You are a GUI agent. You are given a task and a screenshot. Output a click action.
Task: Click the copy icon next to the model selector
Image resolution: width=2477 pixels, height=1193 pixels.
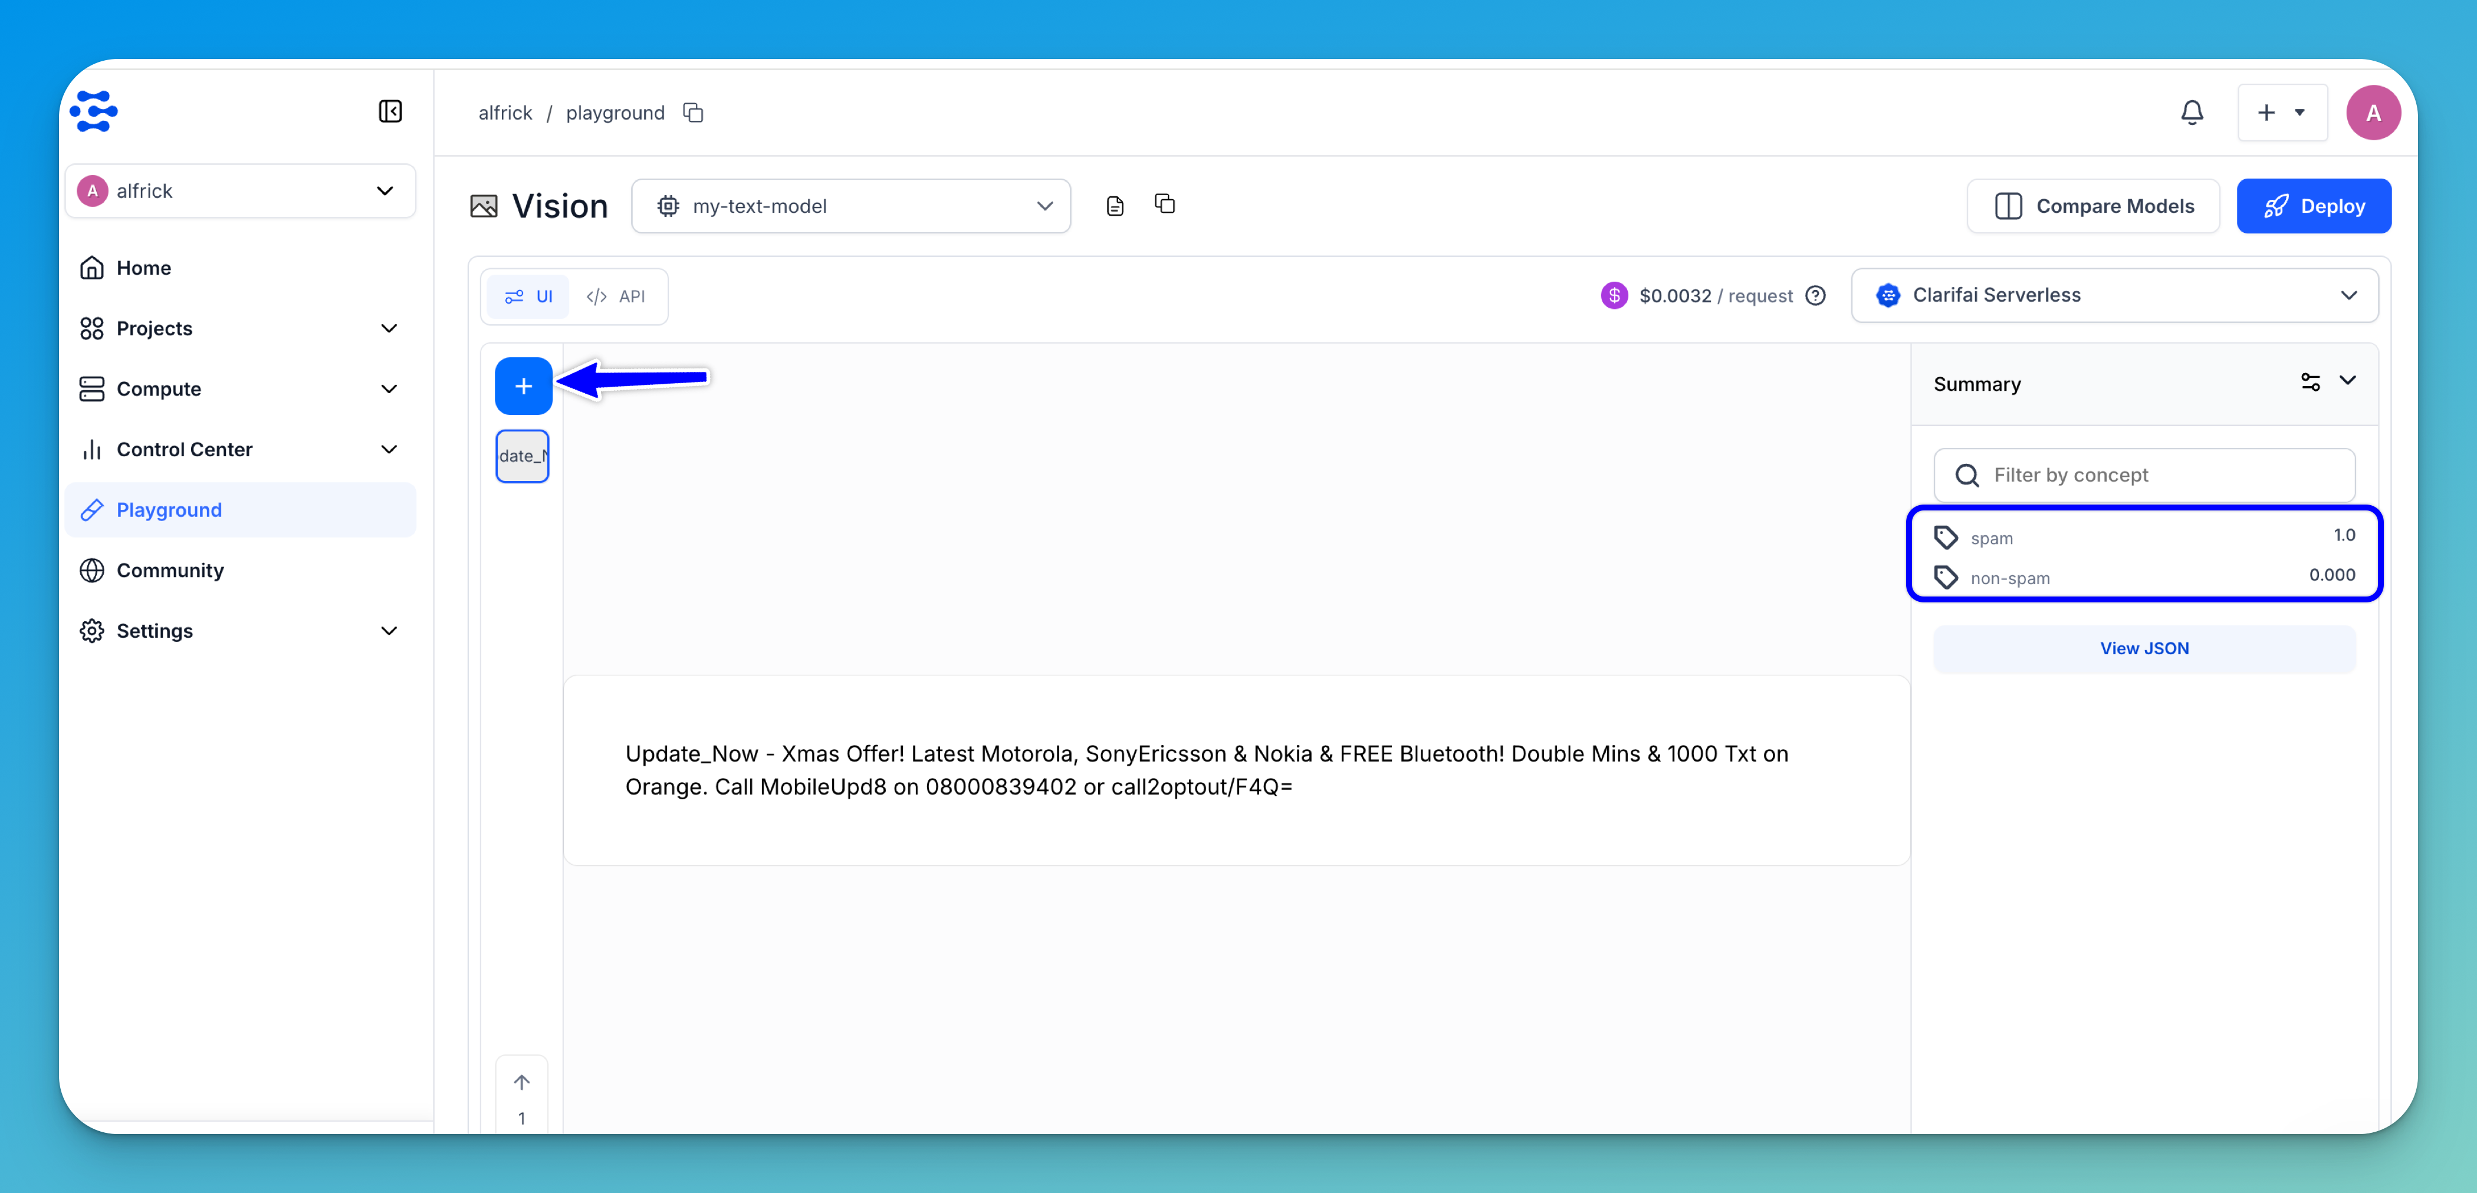click(1164, 204)
